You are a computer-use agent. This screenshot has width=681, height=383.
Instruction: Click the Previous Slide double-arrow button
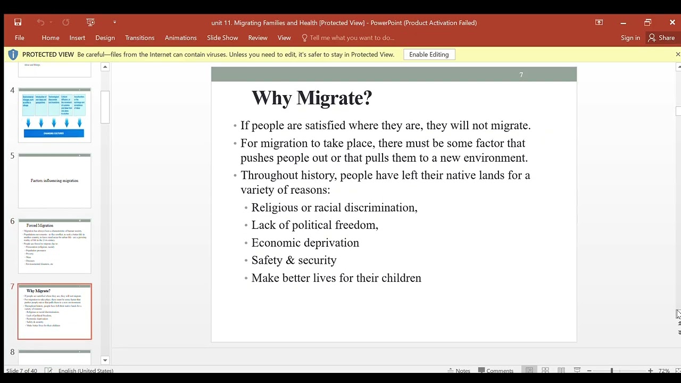pos(679,323)
